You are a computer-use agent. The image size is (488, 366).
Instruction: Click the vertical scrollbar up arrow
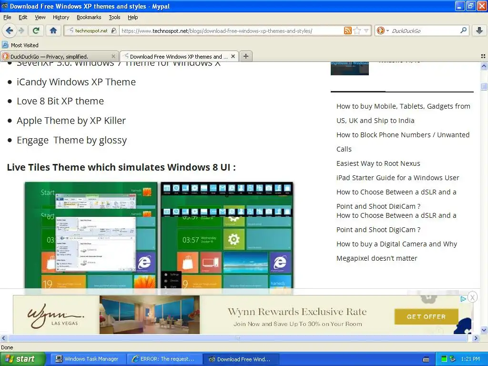pyautogui.click(x=484, y=66)
